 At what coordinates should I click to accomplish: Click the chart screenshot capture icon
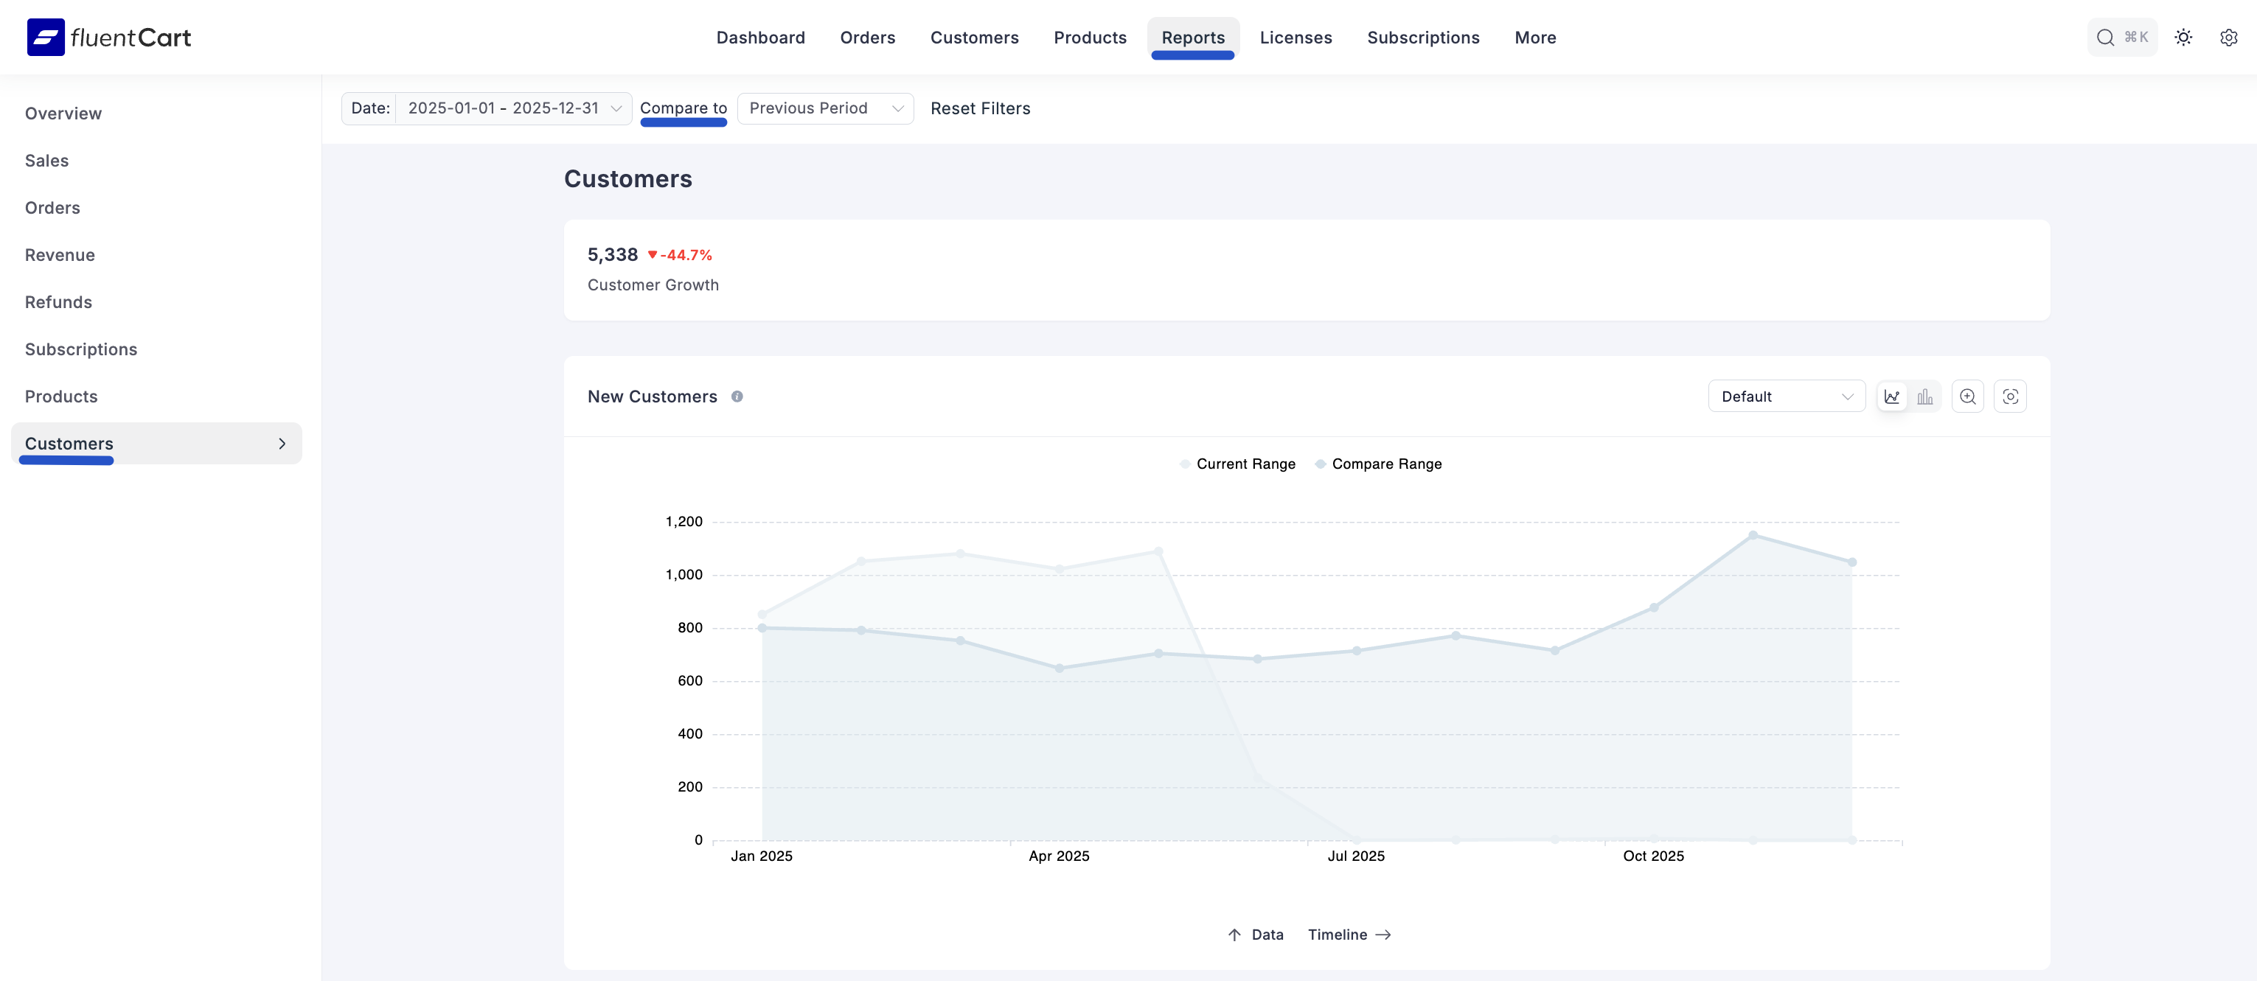[x=2011, y=397]
